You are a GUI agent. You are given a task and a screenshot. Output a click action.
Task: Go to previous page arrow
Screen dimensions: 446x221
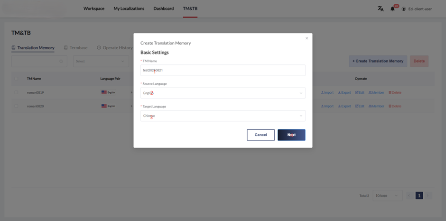point(409,195)
